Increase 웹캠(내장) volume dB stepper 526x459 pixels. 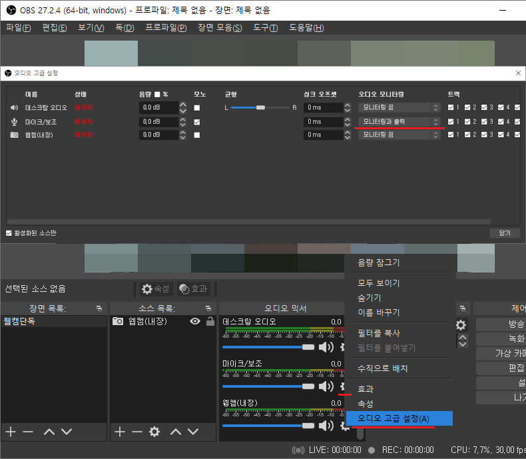[183, 131]
